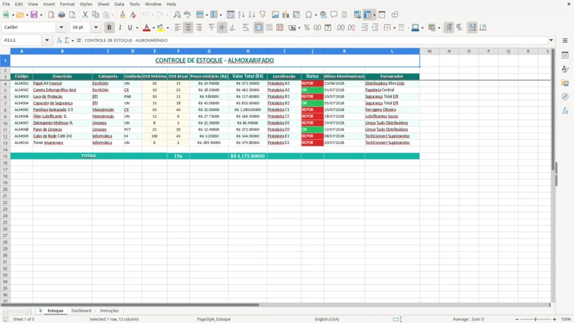This screenshot has height=323, width=574.
Task: Click the formula input line
Action: coord(315,40)
